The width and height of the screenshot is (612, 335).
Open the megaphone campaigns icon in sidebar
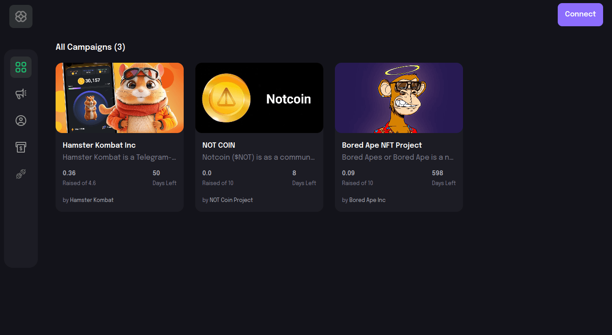(x=20, y=94)
